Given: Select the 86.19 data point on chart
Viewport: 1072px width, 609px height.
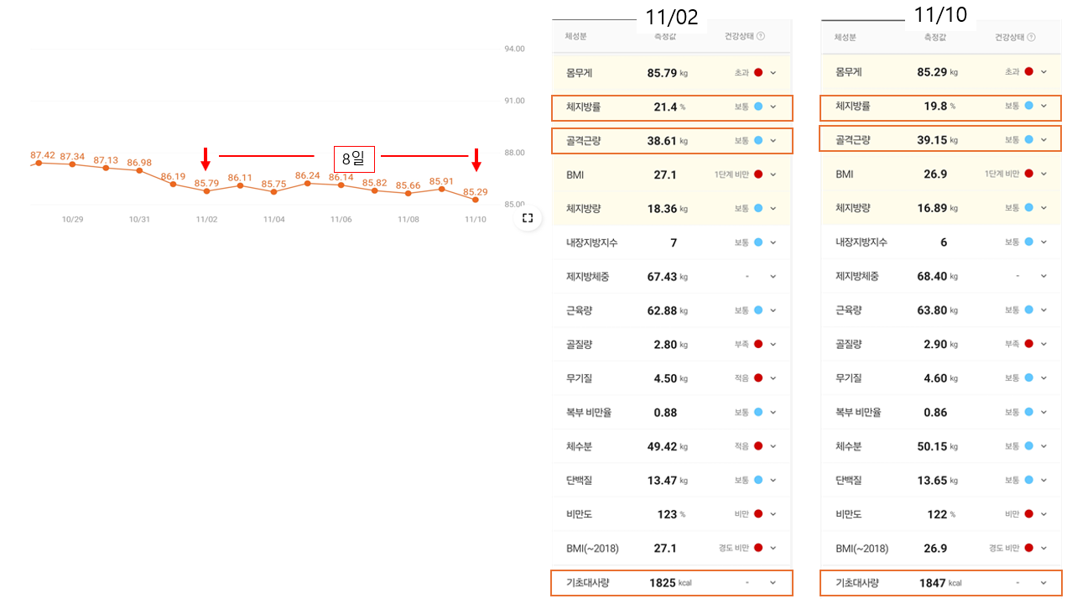Looking at the screenshot, I should pos(173,184).
